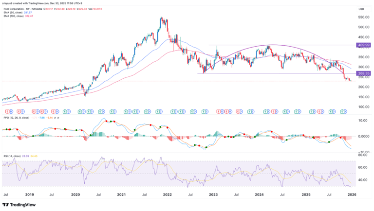Click the open price O231.17
The height and width of the screenshot is (211, 374).
point(48,9)
